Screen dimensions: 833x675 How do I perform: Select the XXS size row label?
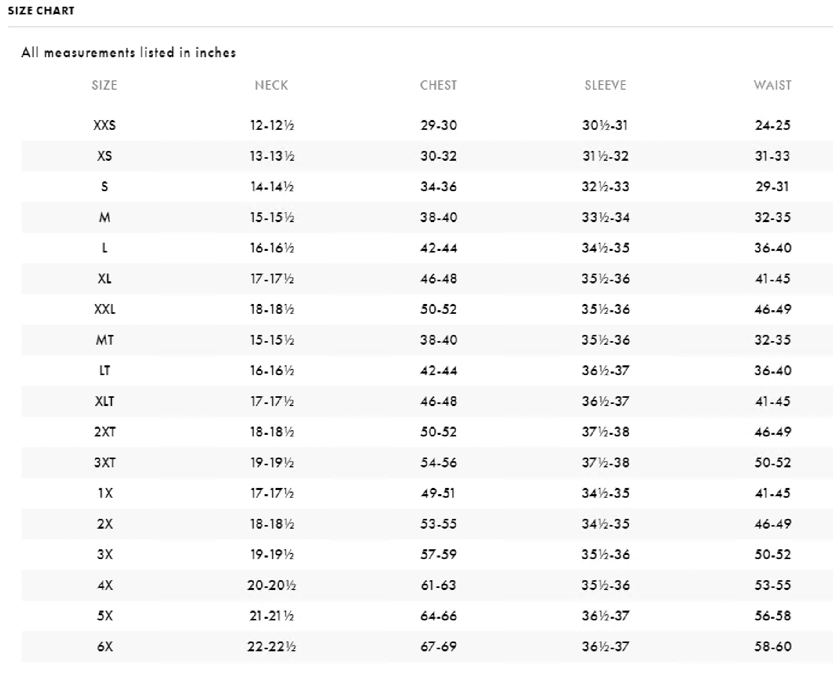104,125
